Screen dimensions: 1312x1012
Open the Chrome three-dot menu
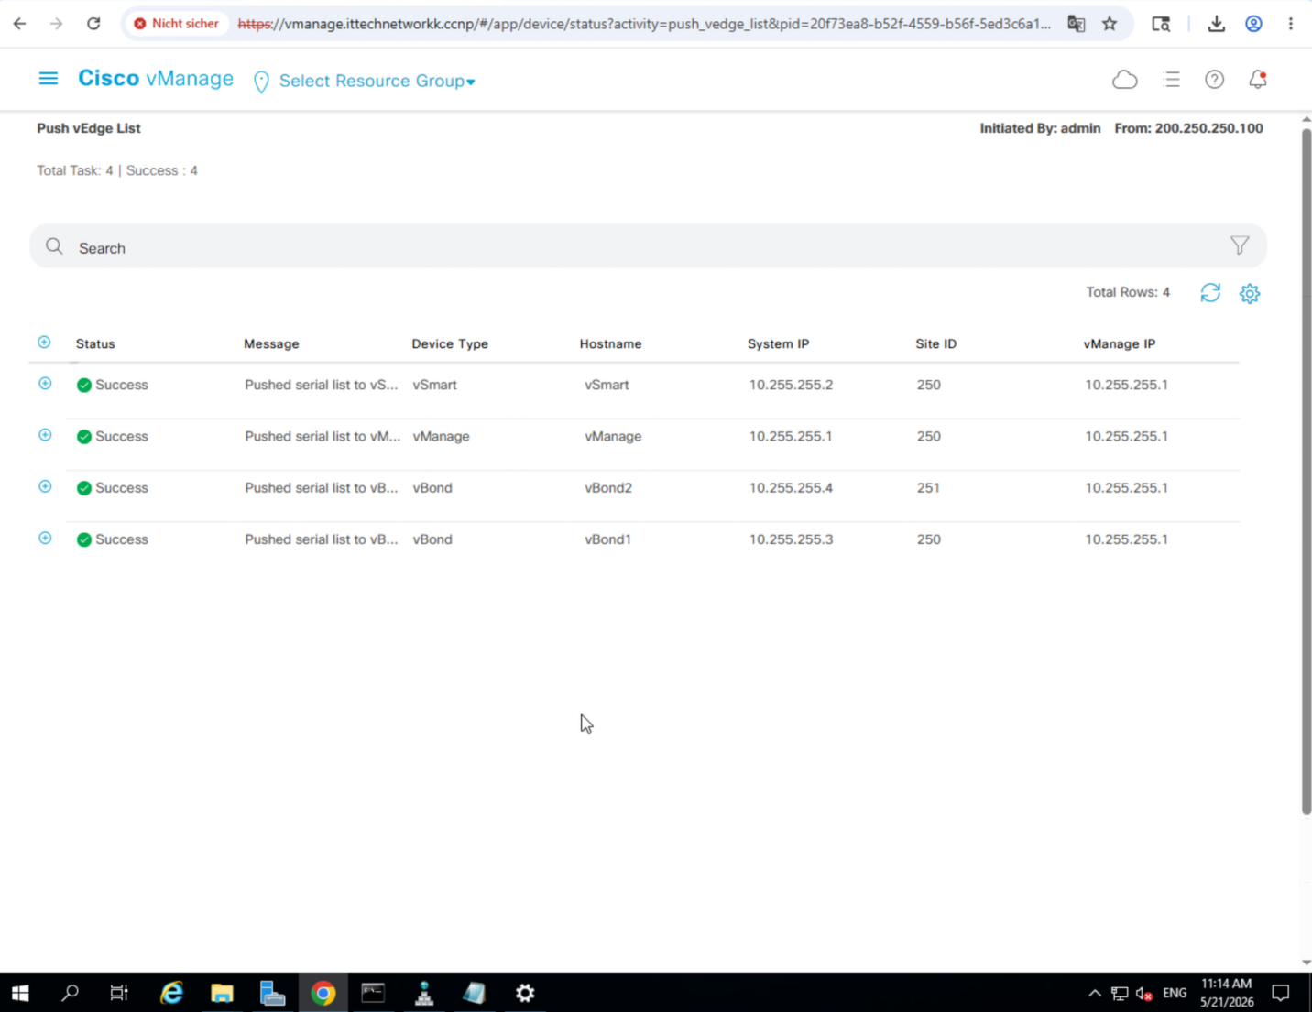tap(1291, 24)
